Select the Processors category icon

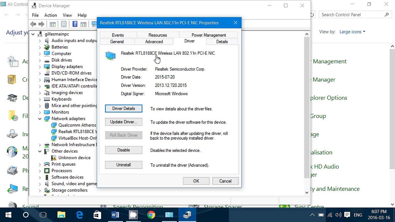[47, 171]
